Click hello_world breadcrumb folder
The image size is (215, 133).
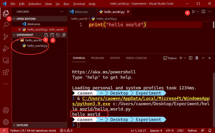point(79,19)
